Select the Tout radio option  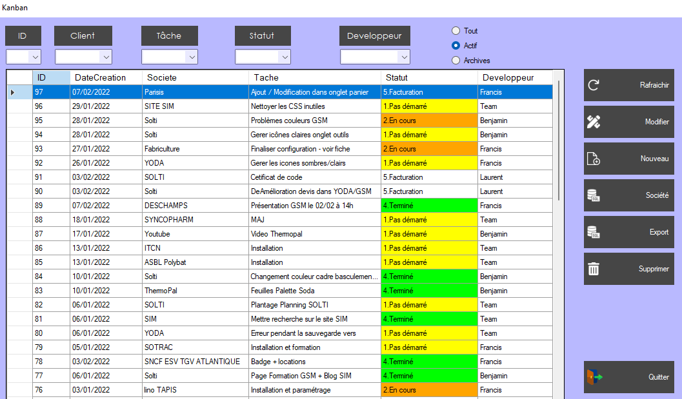pyautogui.click(x=456, y=31)
